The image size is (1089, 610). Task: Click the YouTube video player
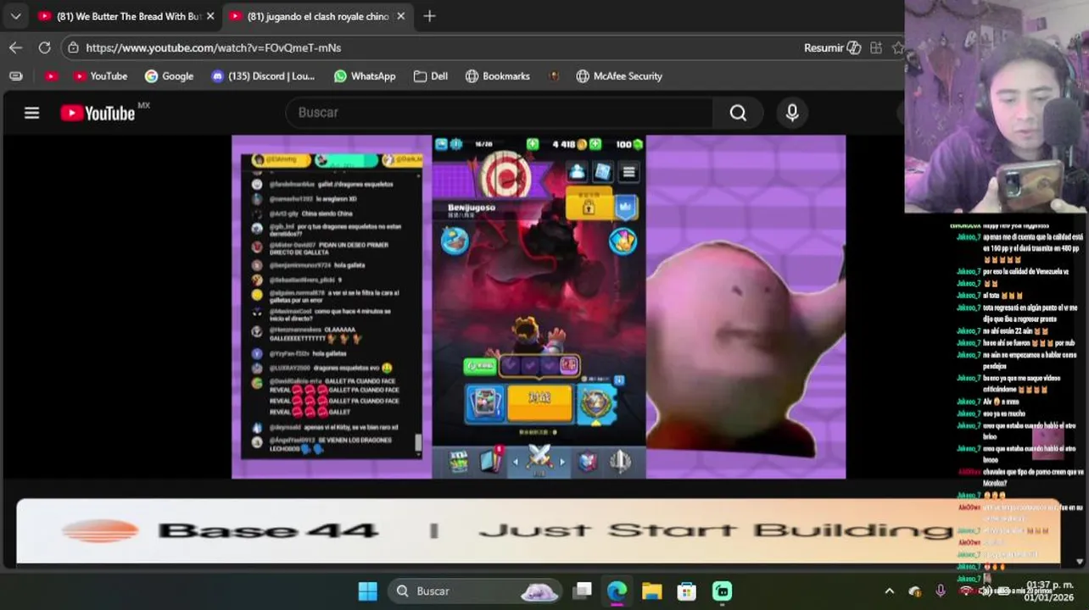539,307
